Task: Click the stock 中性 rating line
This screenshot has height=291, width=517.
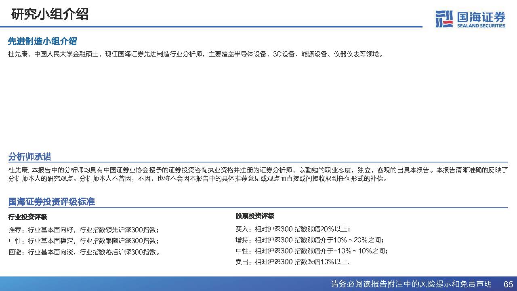Action: click(312, 251)
